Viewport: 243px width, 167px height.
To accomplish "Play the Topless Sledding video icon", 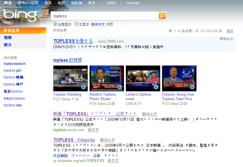I will 83,87.
